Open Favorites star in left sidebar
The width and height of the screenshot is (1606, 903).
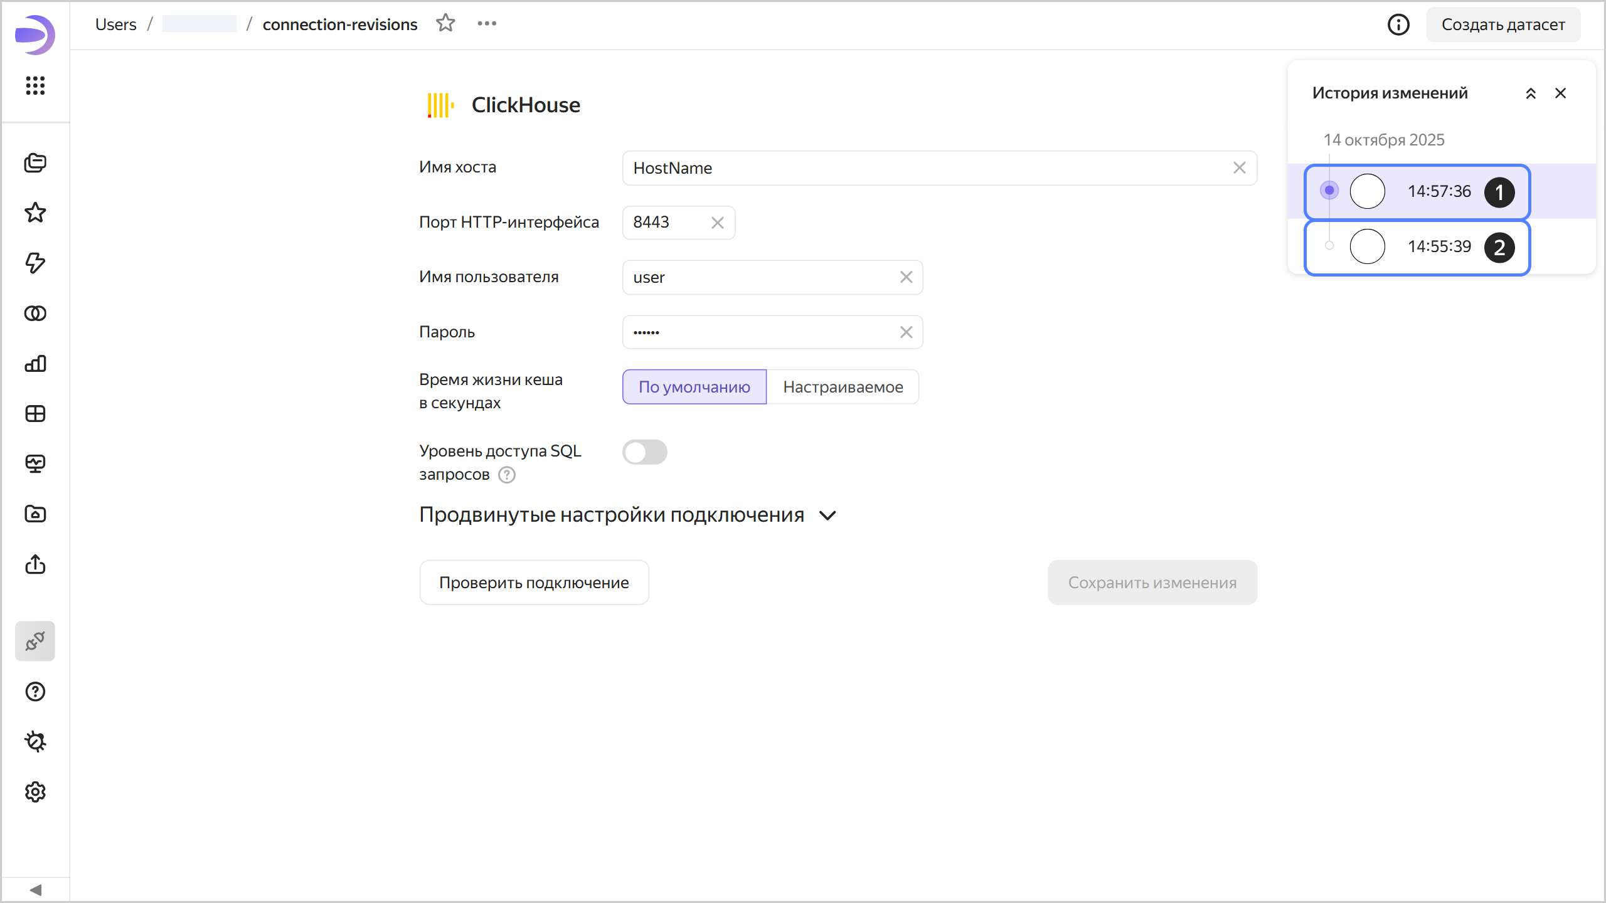[x=35, y=213]
